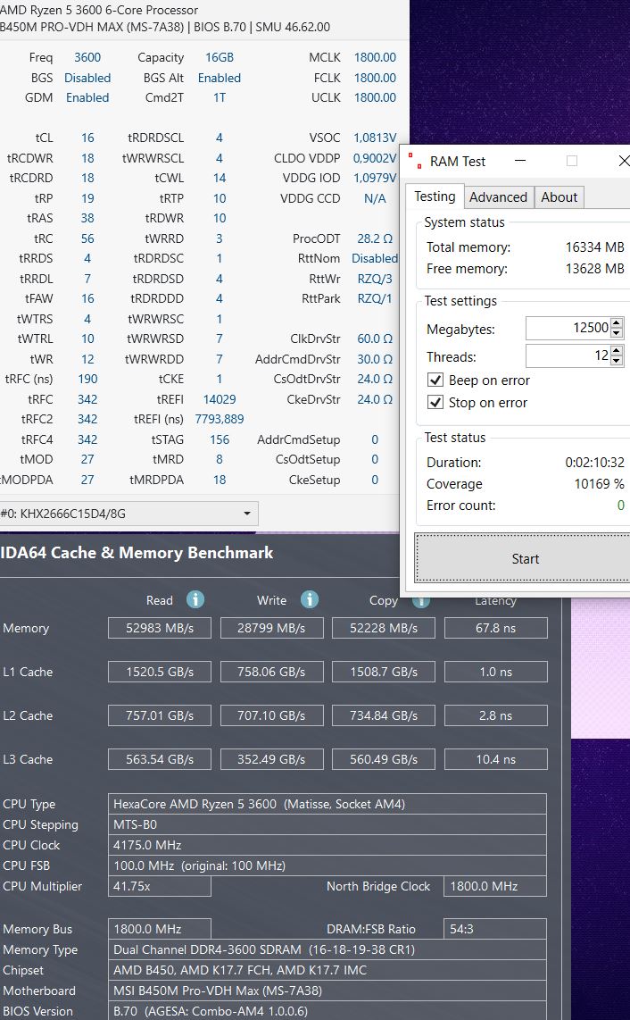630x1020 pixels.
Task: Click the VSOC value 1,0813V
Action: pos(375,138)
